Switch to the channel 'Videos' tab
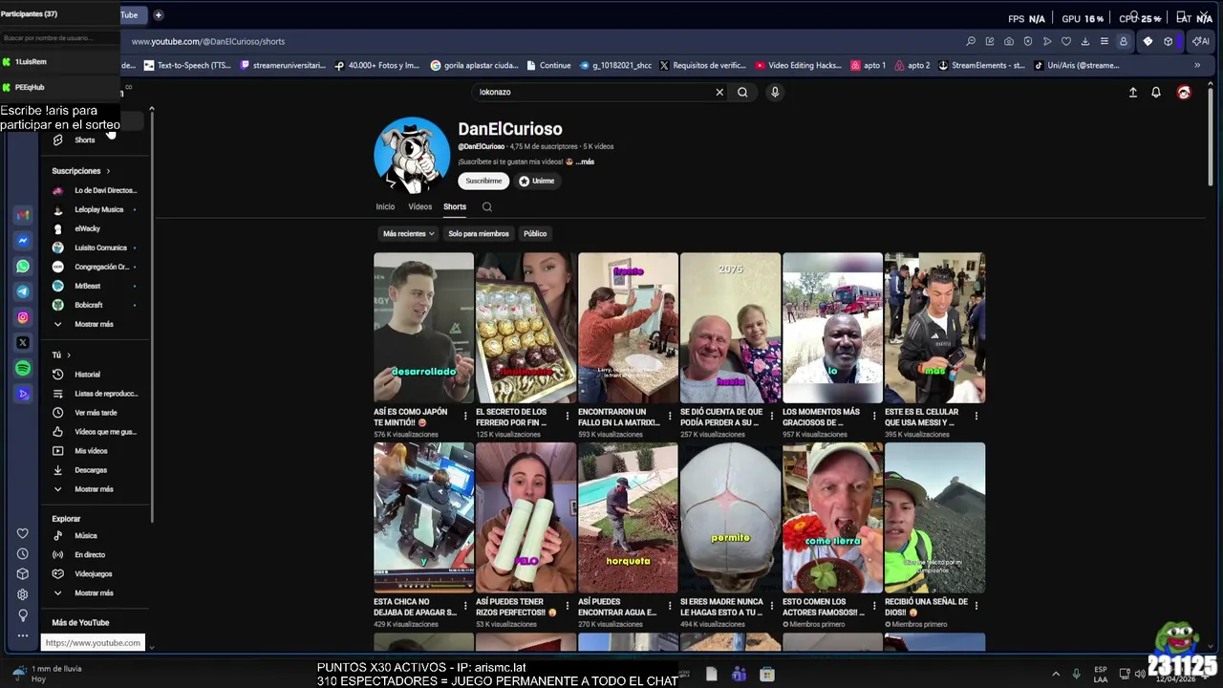This screenshot has width=1223, height=688. click(x=420, y=206)
